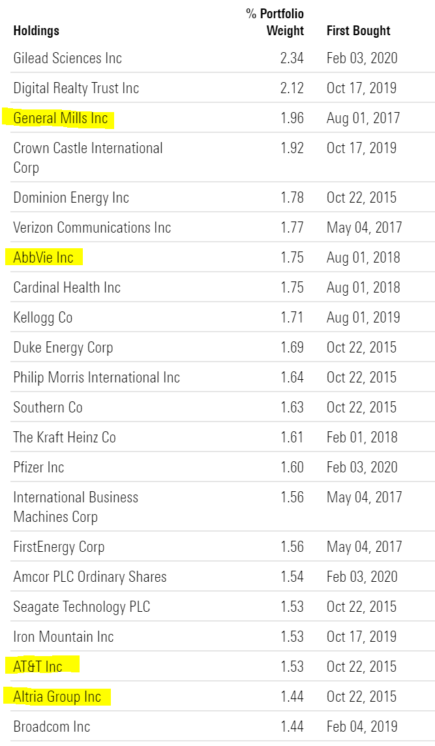Click the highlighted AbbVie Inc name

click(x=43, y=257)
